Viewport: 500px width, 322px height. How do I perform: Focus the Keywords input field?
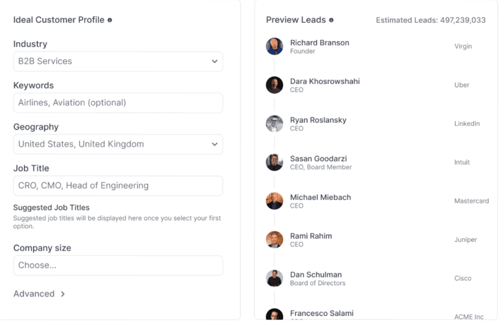[118, 103]
